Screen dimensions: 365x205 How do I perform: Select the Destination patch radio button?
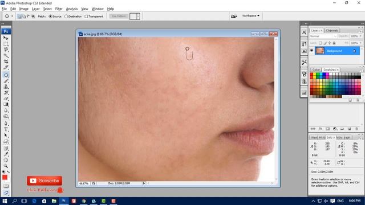[x=66, y=17]
